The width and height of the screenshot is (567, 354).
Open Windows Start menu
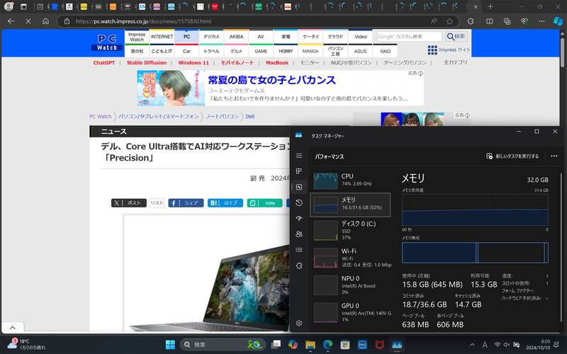point(170,345)
